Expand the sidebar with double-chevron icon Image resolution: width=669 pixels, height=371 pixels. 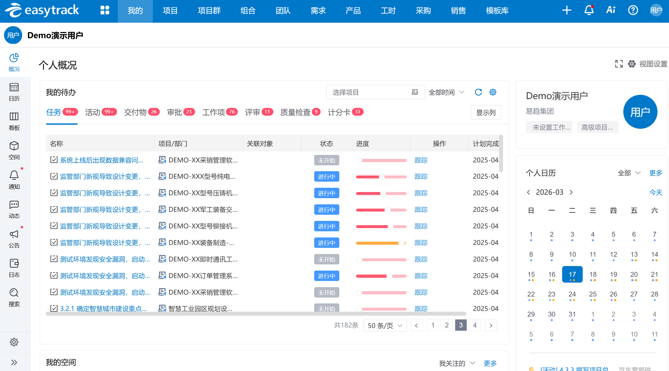pyautogui.click(x=14, y=362)
